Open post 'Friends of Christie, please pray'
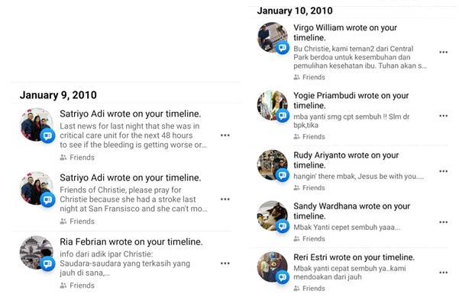Viewport: 459px width, 300px height. click(x=134, y=199)
